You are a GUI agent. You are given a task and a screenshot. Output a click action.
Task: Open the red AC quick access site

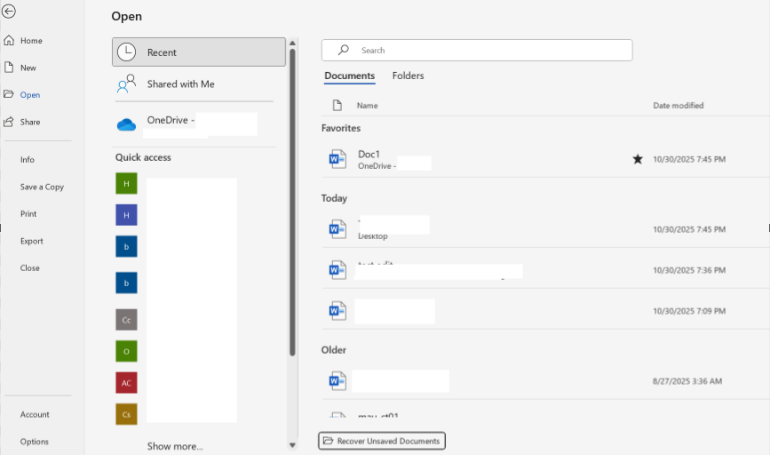[x=126, y=383]
